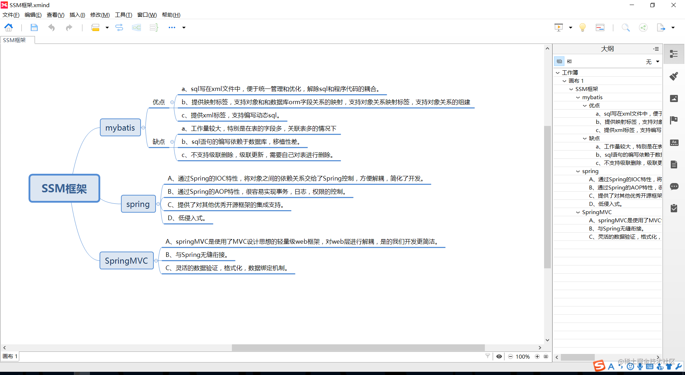Click the Save button

click(x=34, y=27)
